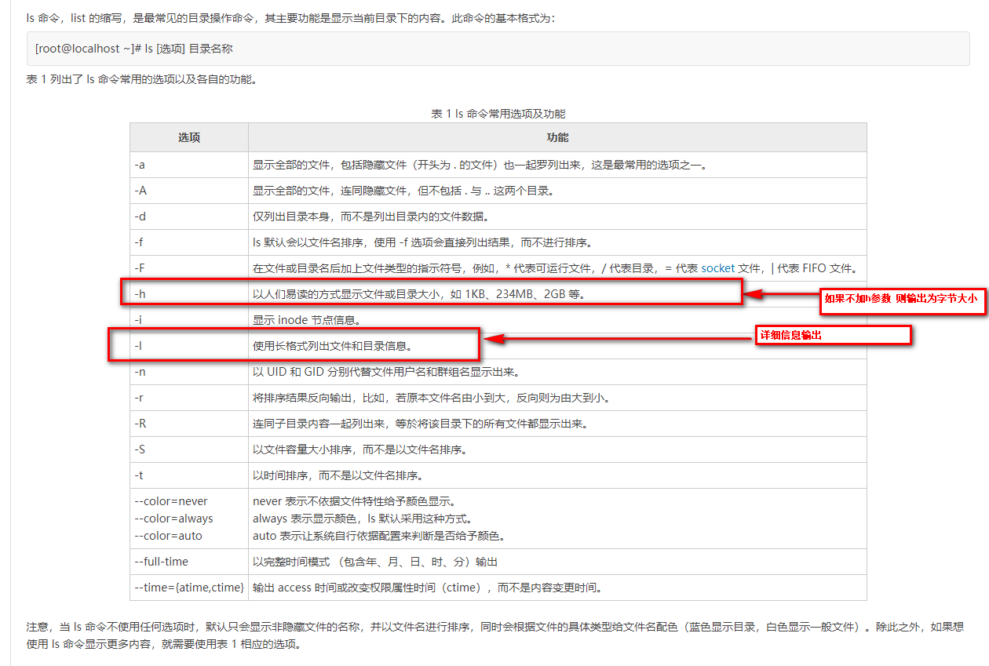Click the sentence "表 1 列出了 ls 命令常用的选项以及各自的功能。"
The width and height of the screenshot is (989, 666).
pyautogui.click(x=141, y=78)
